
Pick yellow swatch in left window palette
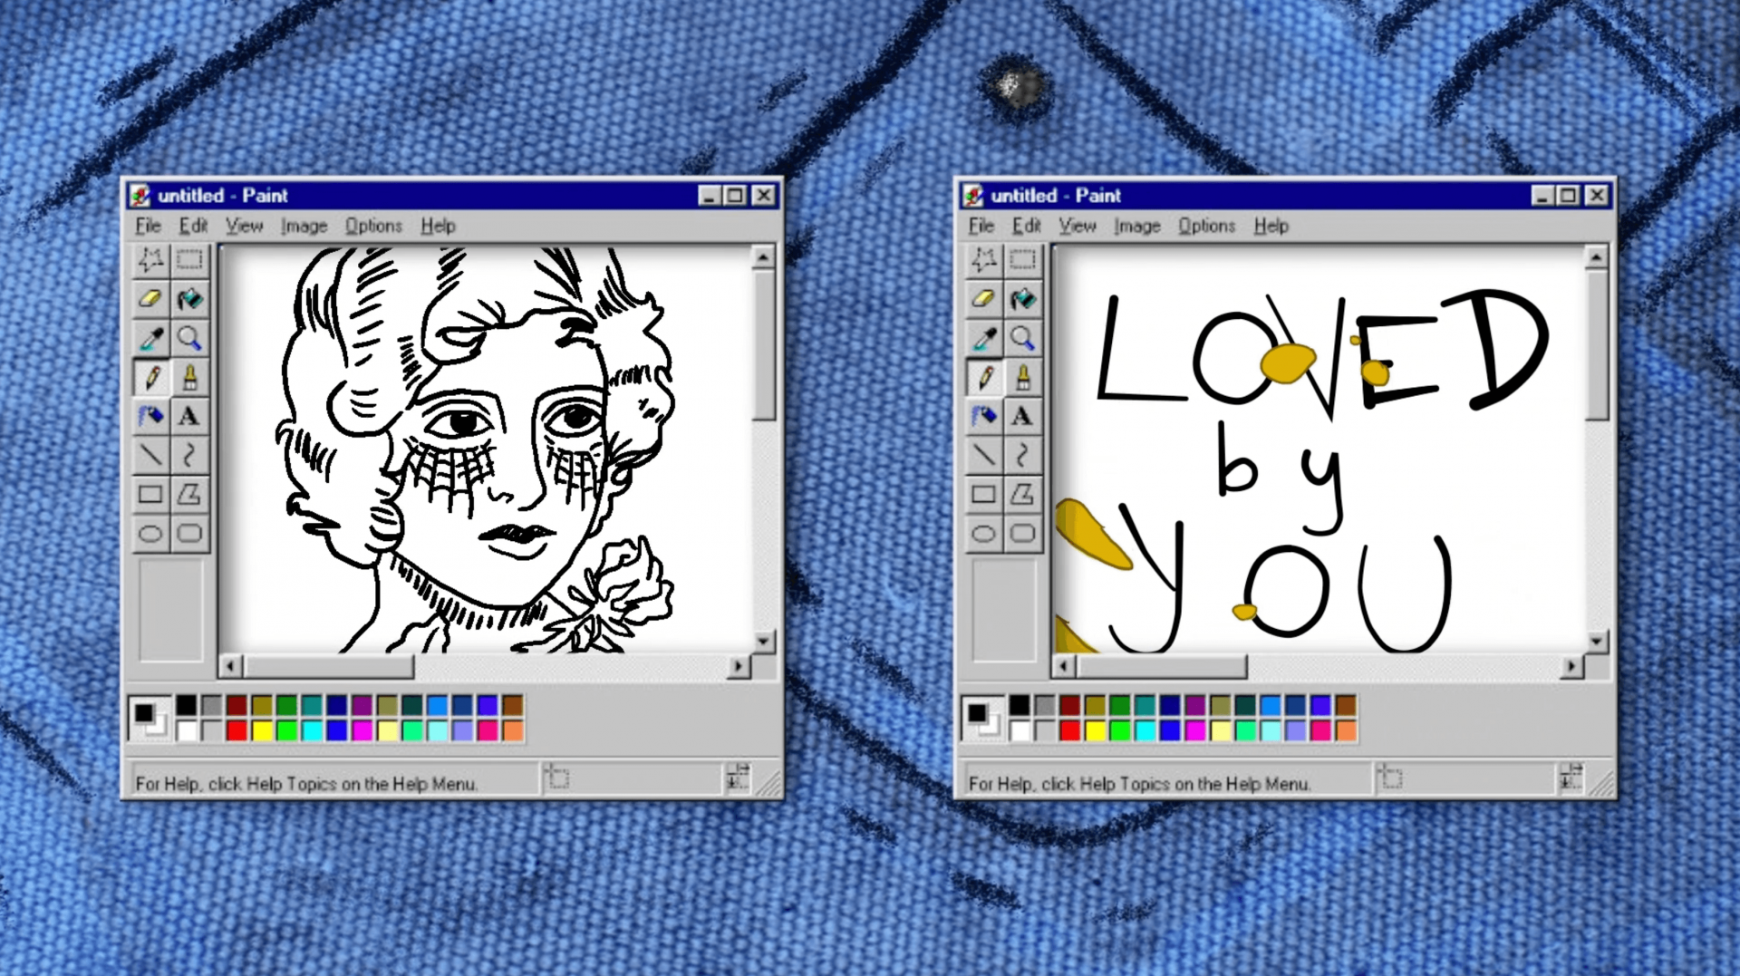[x=262, y=730]
